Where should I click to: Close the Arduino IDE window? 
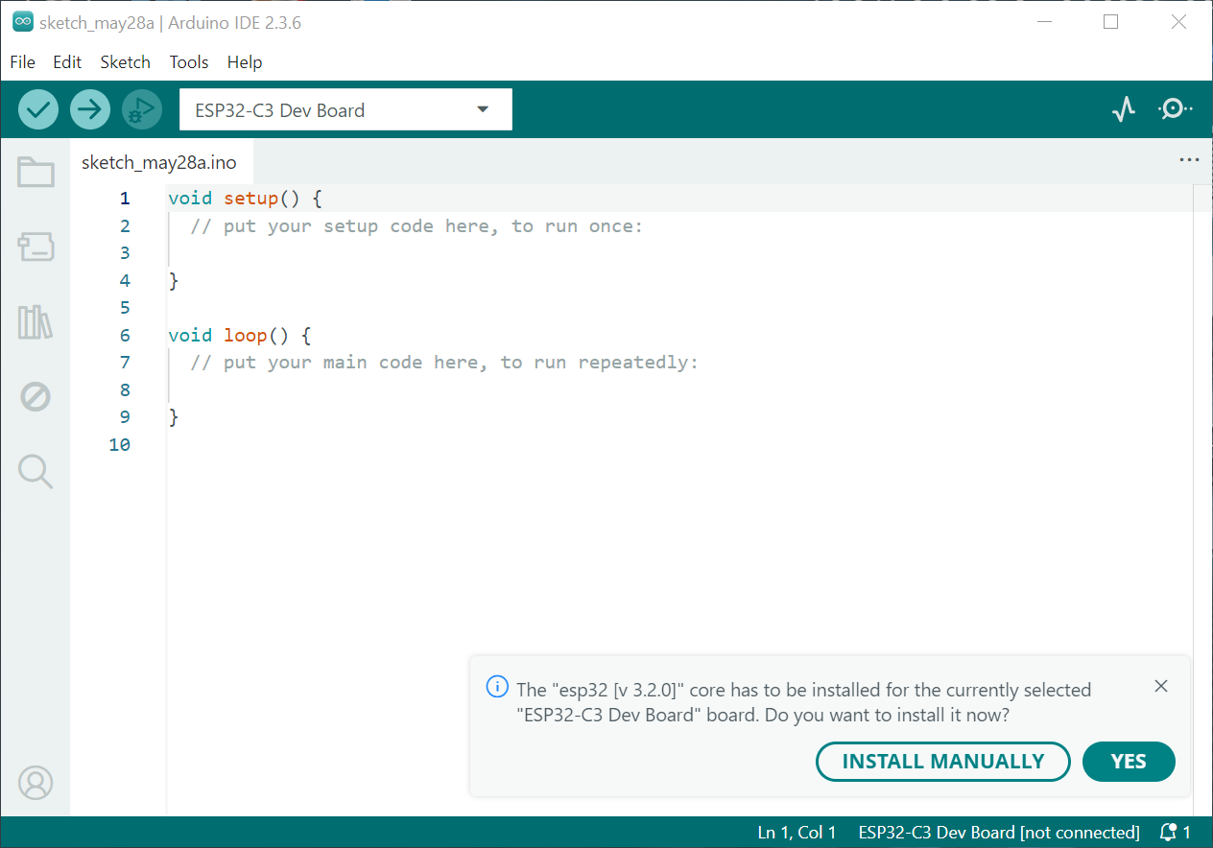click(1179, 22)
